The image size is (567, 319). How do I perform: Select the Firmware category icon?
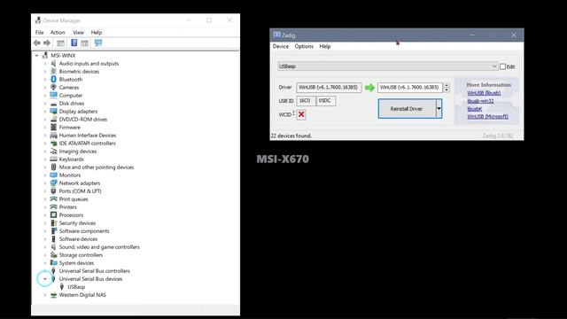click(x=53, y=128)
